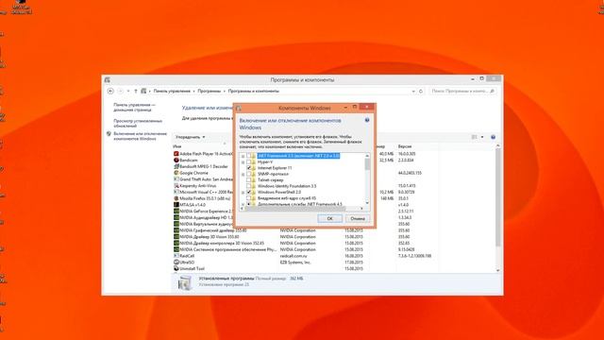This screenshot has width=604, height=340.
Task: Confirm changes with the OK button
Action: coord(329,218)
